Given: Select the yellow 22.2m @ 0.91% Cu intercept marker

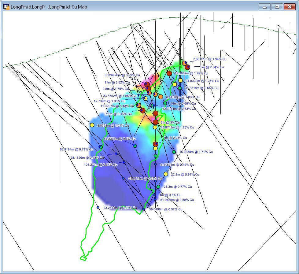Looking at the screenshot, I should click(166, 174).
